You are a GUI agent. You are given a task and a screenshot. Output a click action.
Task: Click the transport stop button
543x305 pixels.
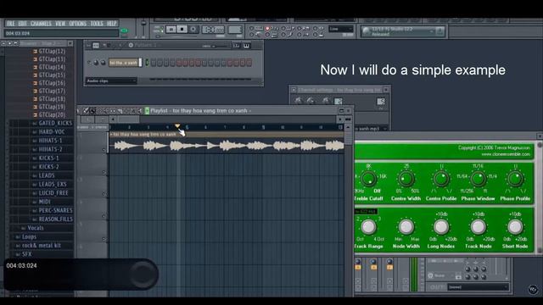point(182,30)
